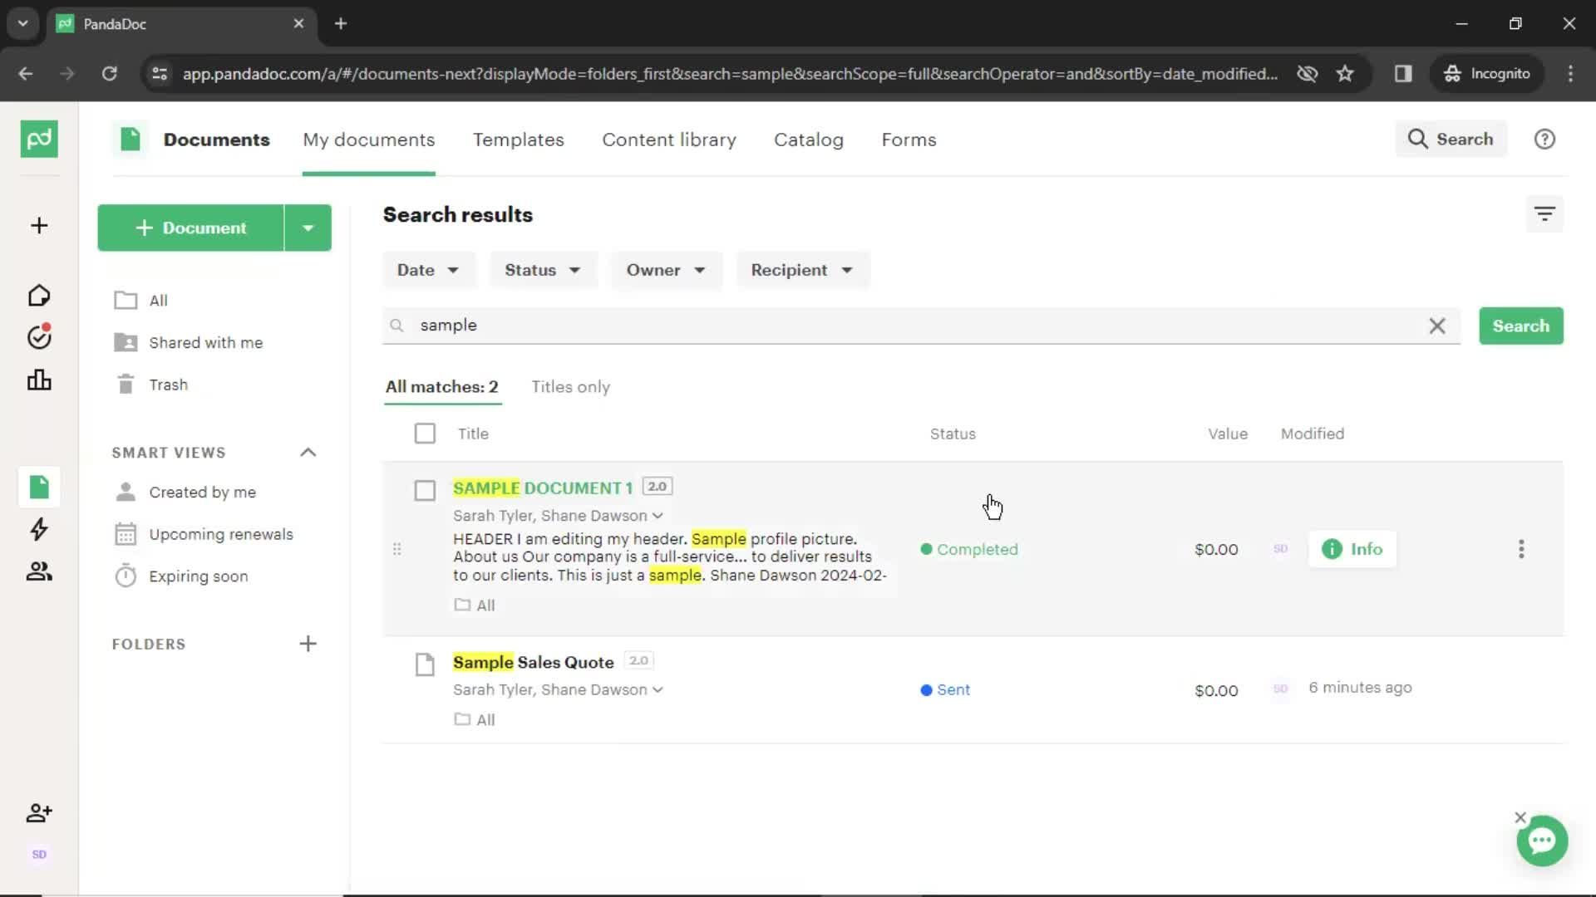Toggle the select-all checkbox in header row

[424, 433]
